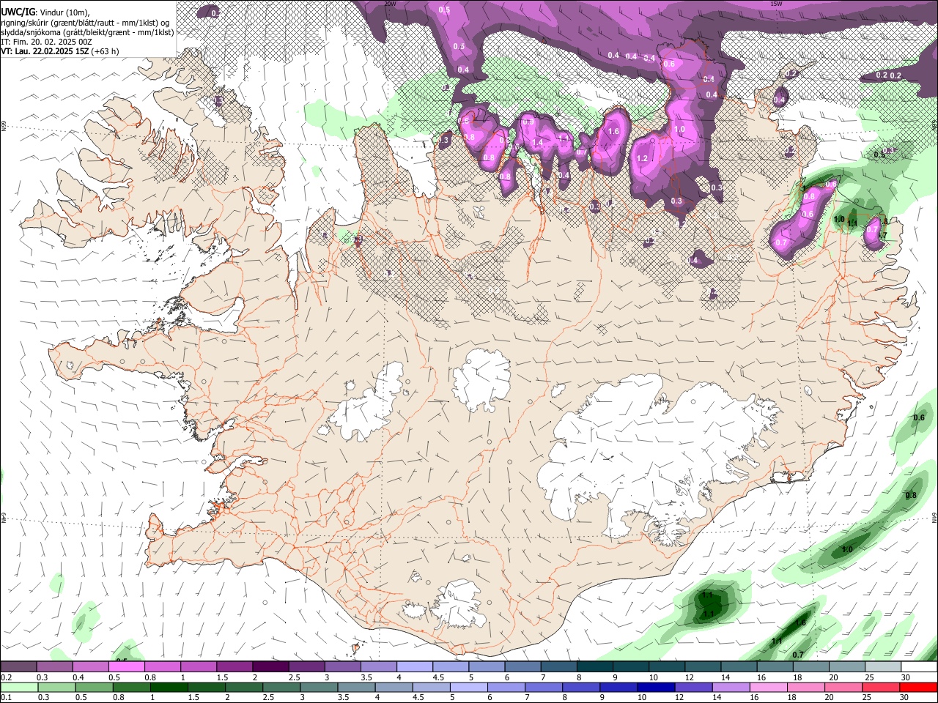Viewport: 938px width, 703px height.
Task: Select the snow legend swatch between 6 and 7
Action: [x=522, y=666]
